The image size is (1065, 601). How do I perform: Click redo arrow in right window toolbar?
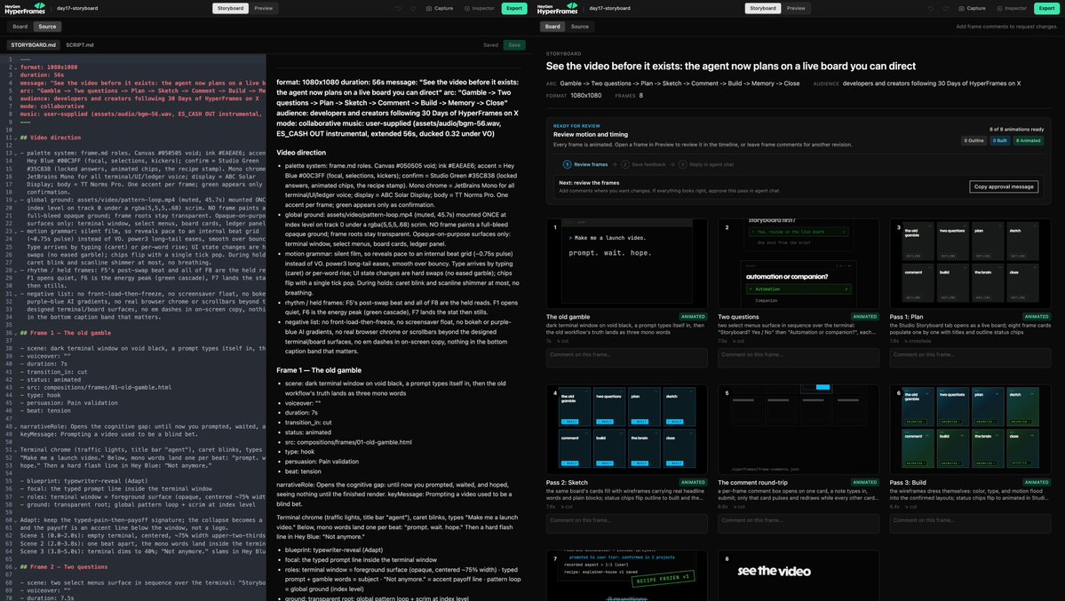point(945,8)
